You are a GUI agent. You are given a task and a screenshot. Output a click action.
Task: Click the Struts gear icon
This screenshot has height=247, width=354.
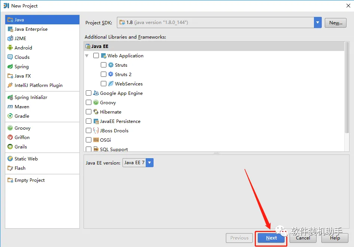click(111, 65)
